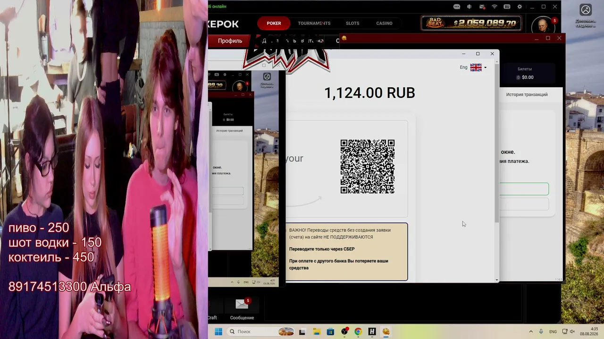Screen dimensions: 604x339
Task: Open File Explorer from the taskbar
Action: [x=316, y=331]
